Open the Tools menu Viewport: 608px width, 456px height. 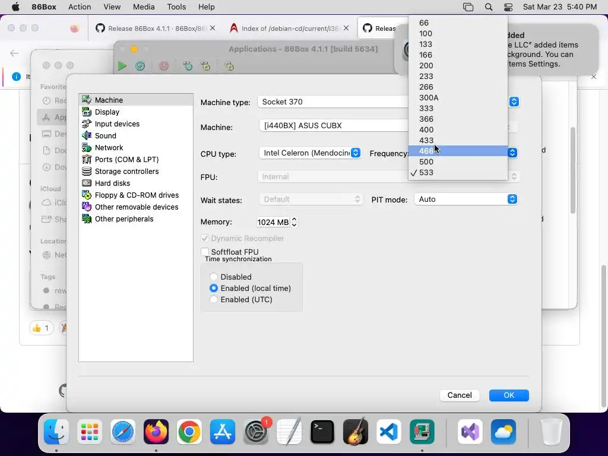click(x=176, y=7)
